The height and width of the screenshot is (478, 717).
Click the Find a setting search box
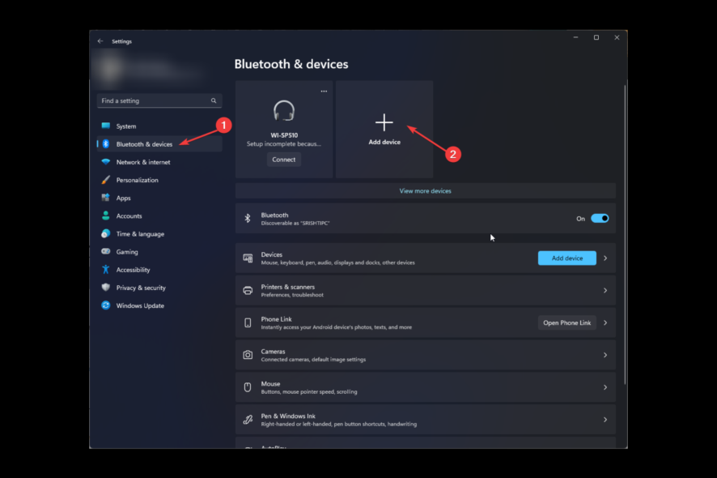pos(159,100)
